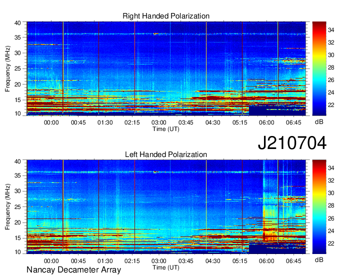The height and width of the screenshot is (276, 340).
Task: Click the dB label beside Right Handed color bar
Action: [319, 122]
